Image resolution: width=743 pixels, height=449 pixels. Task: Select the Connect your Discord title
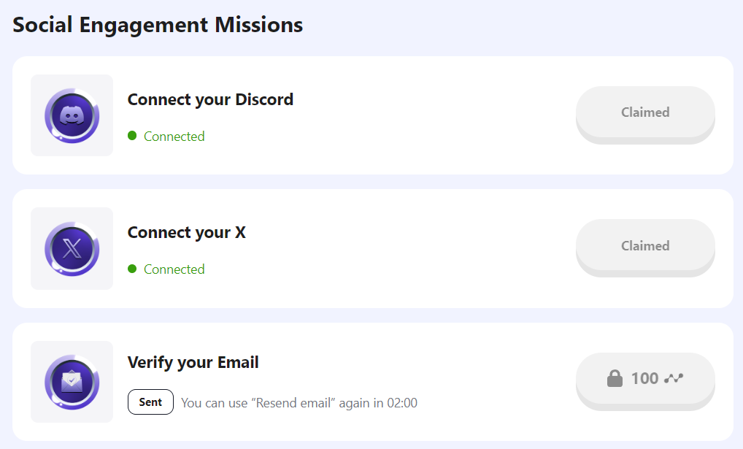click(x=210, y=100)
